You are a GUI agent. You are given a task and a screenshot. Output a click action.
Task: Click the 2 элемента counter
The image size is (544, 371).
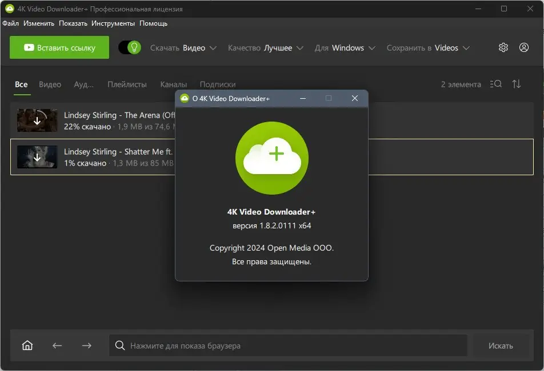coord(461,84)
